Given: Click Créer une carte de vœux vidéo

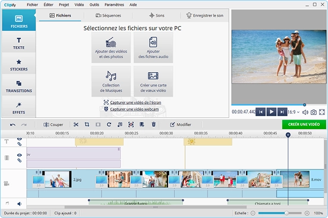Looking at the screenshot, I should click(153, 81).
